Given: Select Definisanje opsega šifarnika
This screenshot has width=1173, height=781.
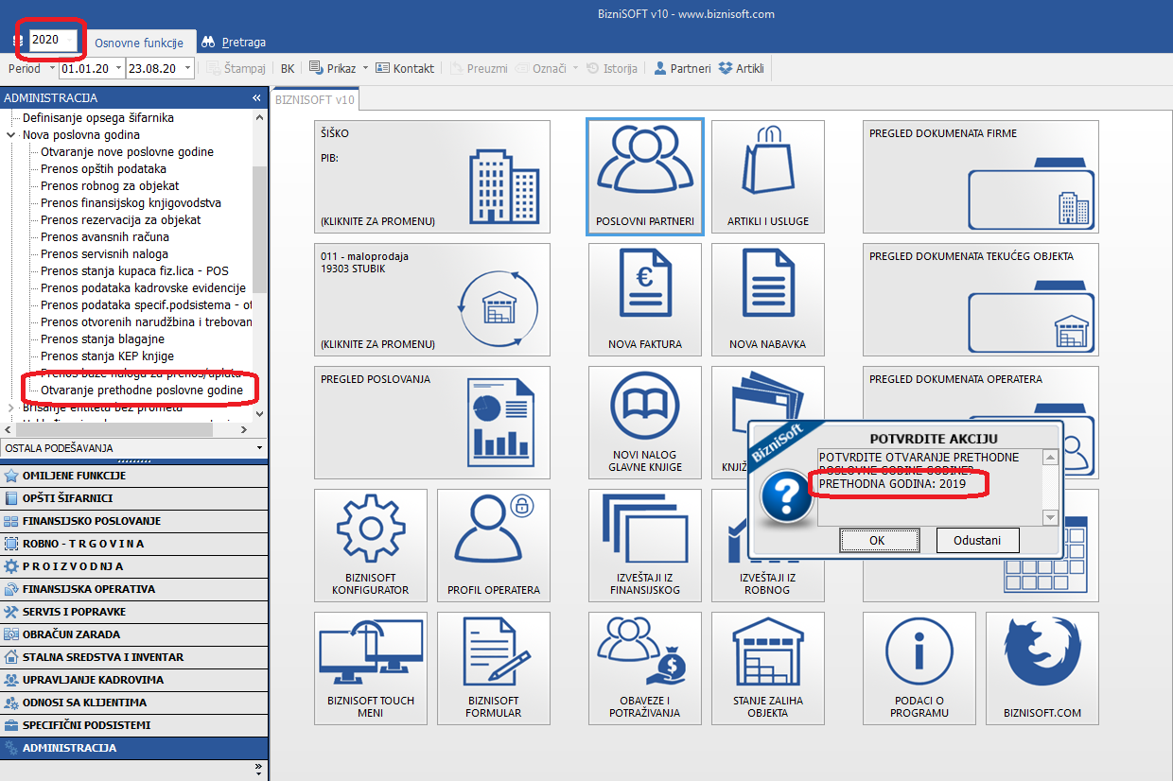Looking at the screenshot, I should coord(98,118).
